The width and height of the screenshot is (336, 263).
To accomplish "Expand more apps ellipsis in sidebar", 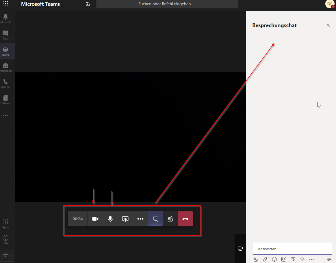I will click(x=5, y=116).
